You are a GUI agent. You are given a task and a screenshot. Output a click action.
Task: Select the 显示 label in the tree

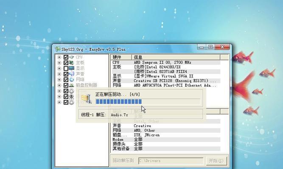80,68
